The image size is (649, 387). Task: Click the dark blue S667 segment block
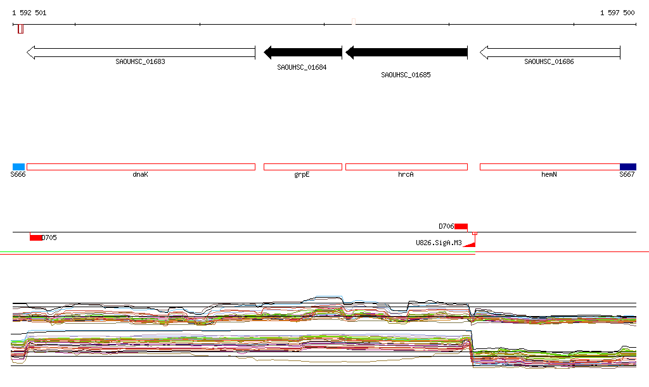point(628,167)
